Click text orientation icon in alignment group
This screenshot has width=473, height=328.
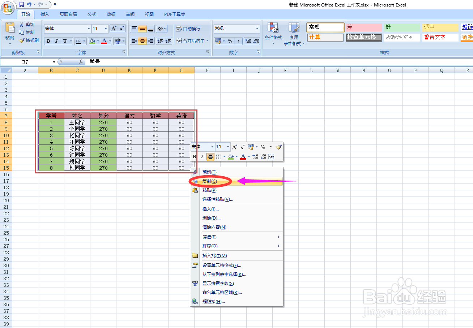(161, 29)
